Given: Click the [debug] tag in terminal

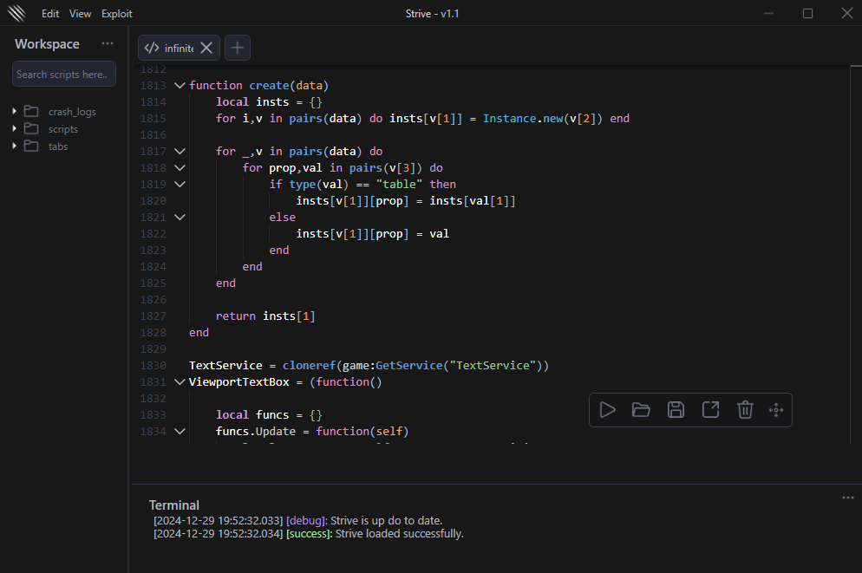Looking at the screenshot, I should [x=307, y=521].
